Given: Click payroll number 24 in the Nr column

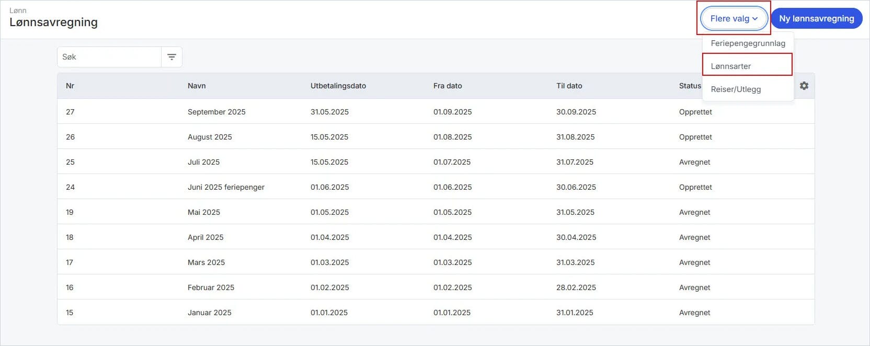Looking at the screenshot, I should pyautogui.click(x=70, y=187).
